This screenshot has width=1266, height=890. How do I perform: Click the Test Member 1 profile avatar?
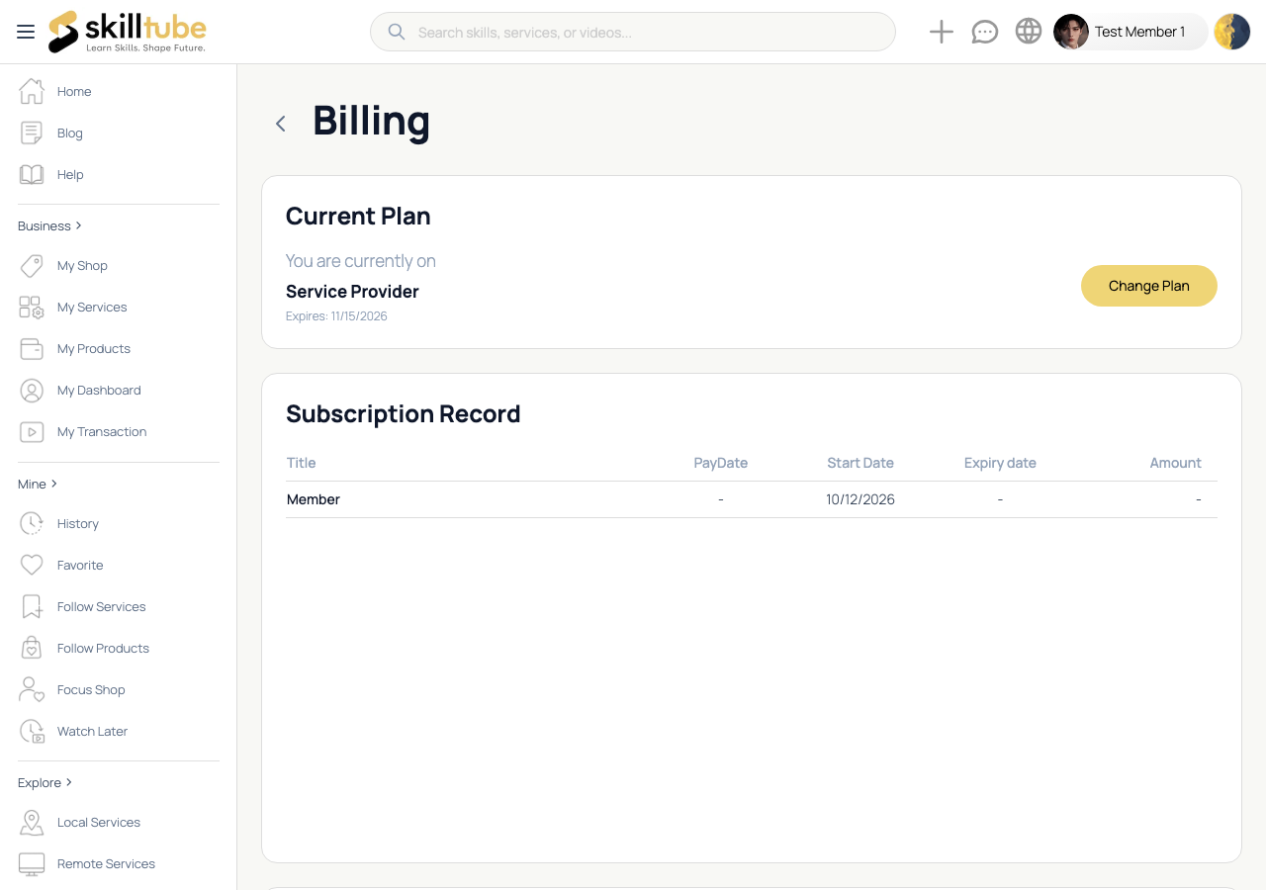pyautogui.click(x=1071, y=32)
